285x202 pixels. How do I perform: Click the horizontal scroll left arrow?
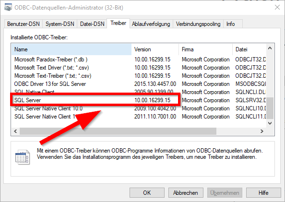click(x=15, y=131)
